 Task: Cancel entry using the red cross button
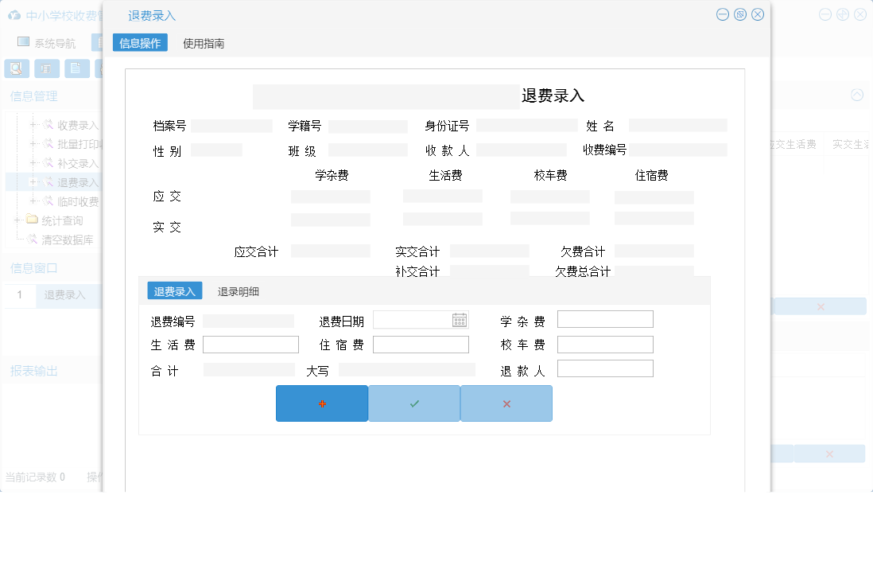(506, 403)
